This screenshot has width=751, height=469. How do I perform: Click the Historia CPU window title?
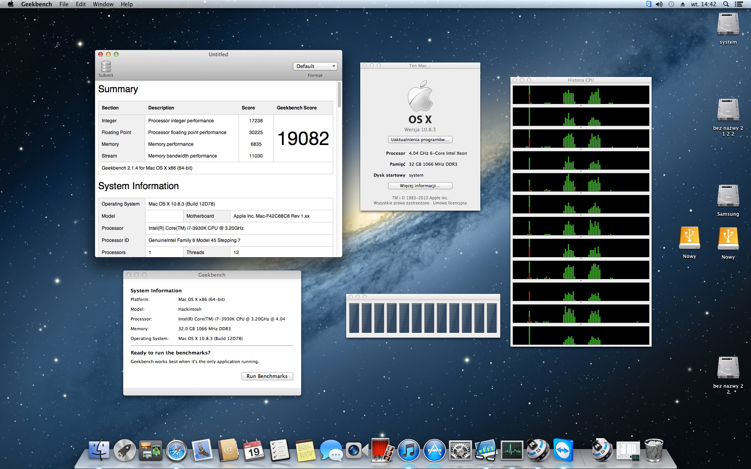click(x=581, y=80)
